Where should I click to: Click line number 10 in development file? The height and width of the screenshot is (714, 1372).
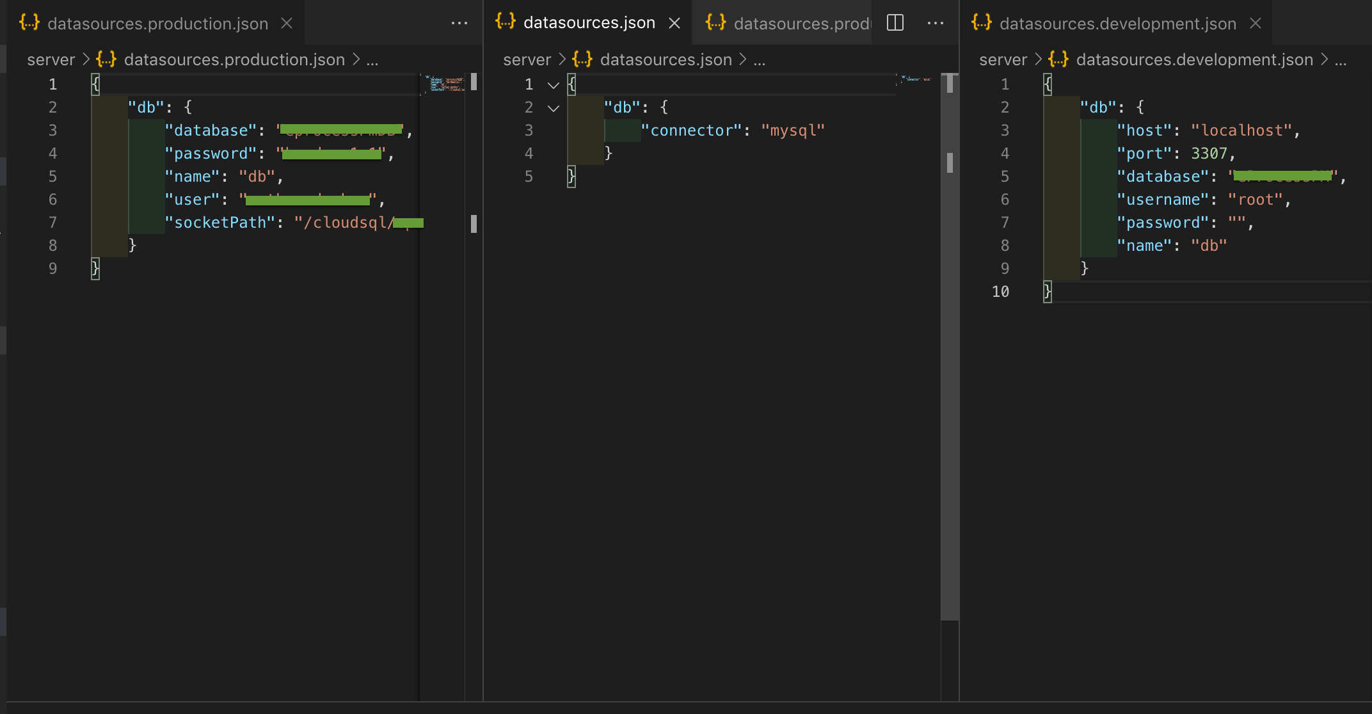point(1000,292)
